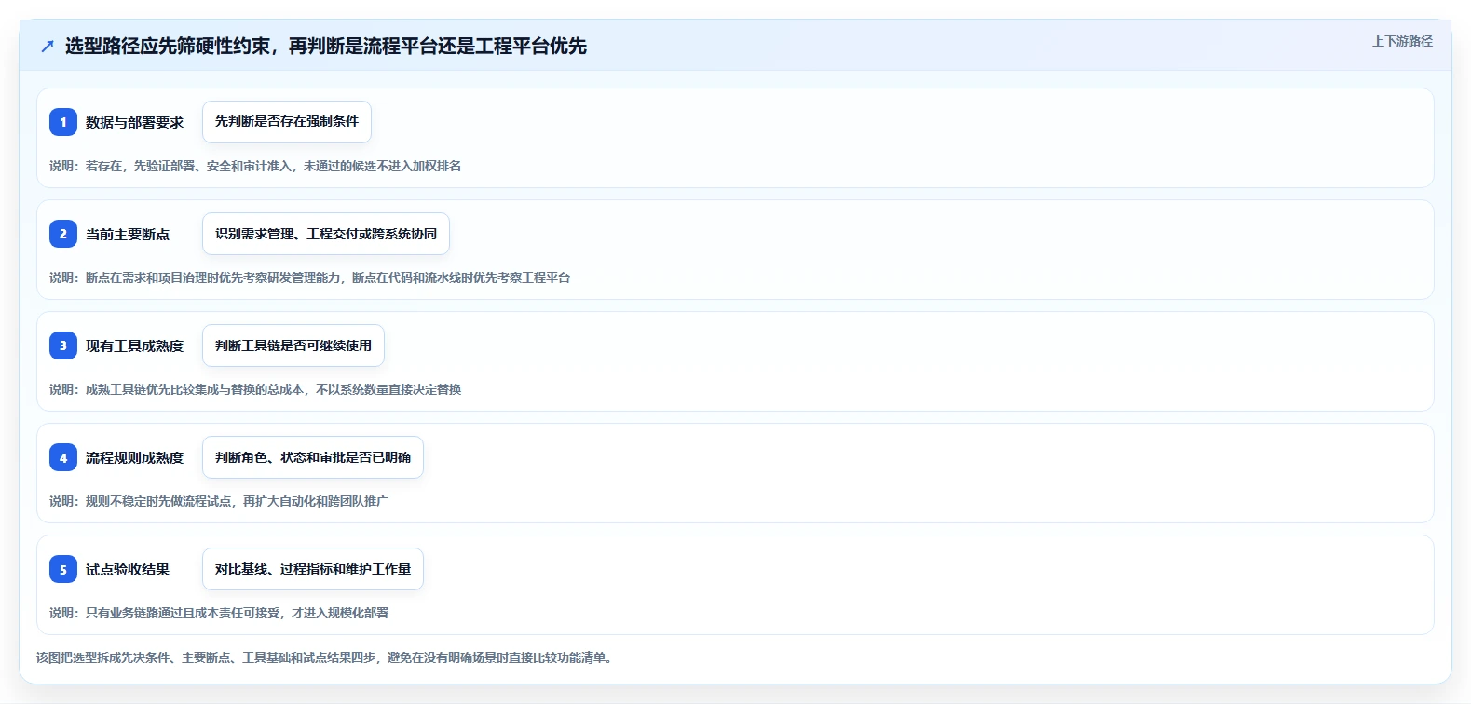Click description starting 说明：规则不稳定时先做流程试点
The height and width of the screenshot is (704, 1471).
tap(219, 501)
